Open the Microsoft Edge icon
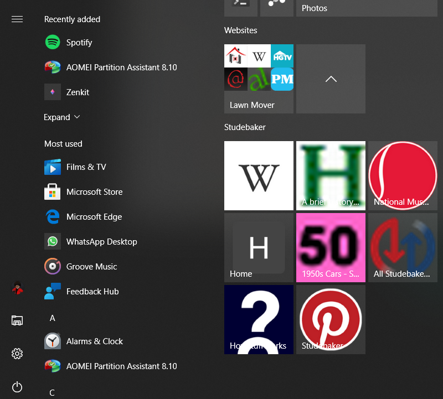 (53, 216)
